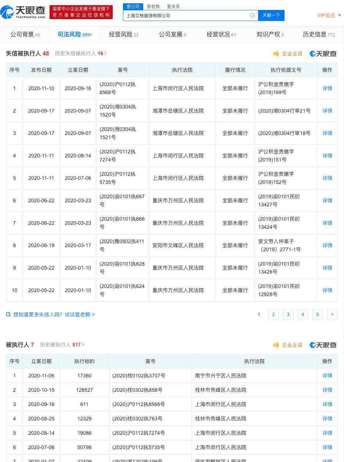Open the 经营风险 tab

pos(124,34)
